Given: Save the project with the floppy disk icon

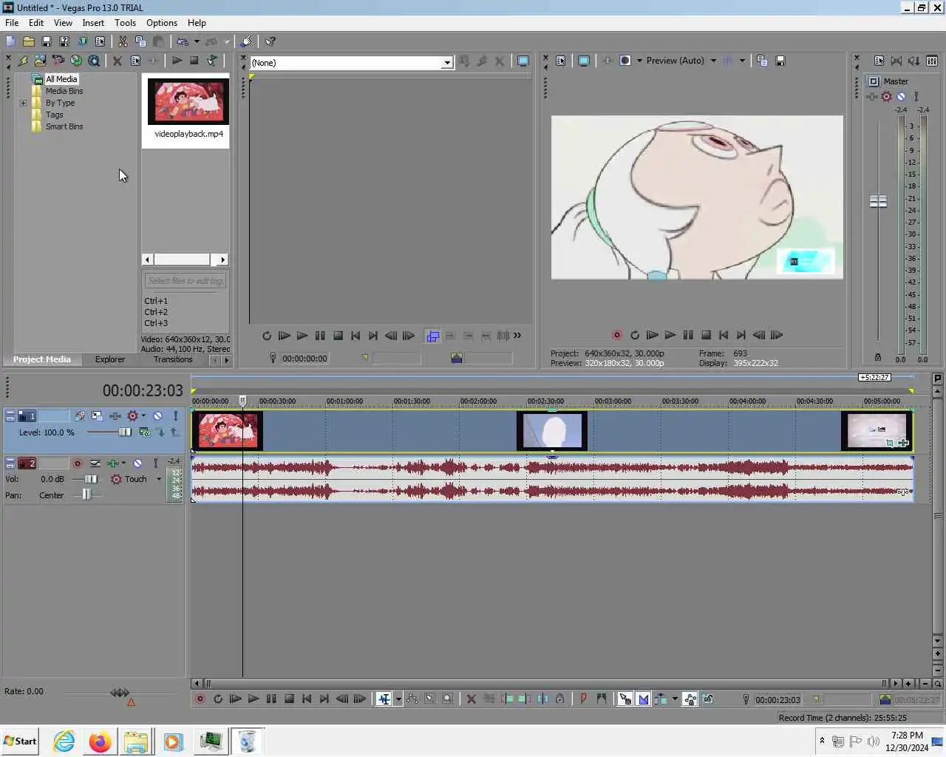Looking at the screenshot, I should pyautogui.click(x=46, y=41).
